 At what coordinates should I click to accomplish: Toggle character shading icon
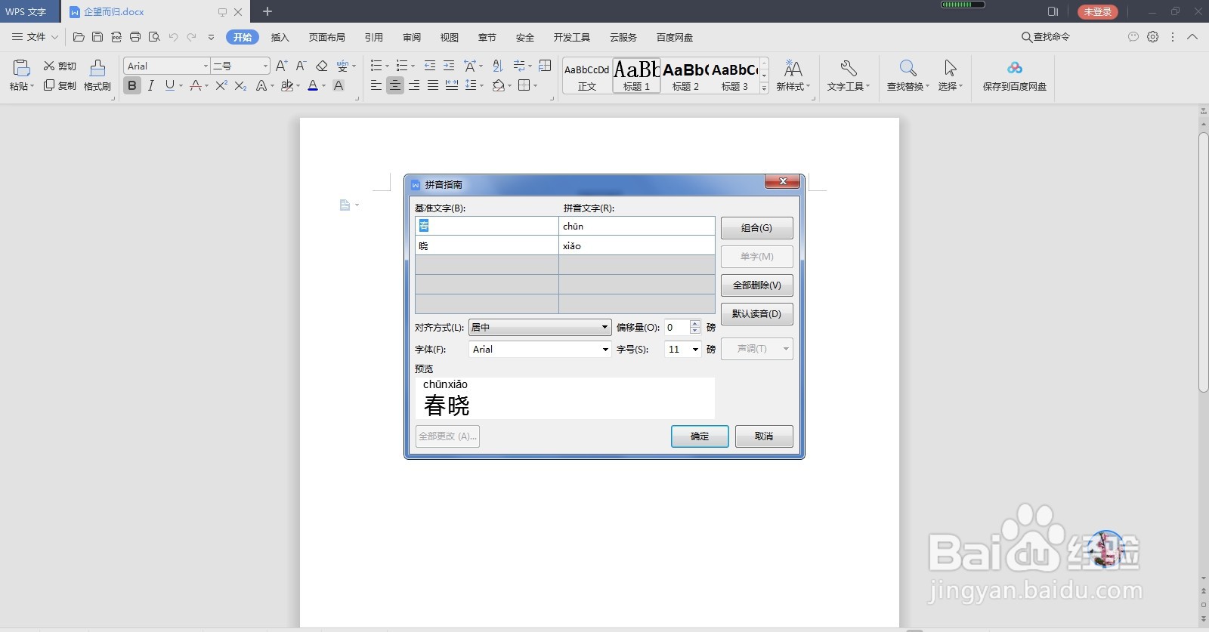pyautogui.click(x=339, y=86)
